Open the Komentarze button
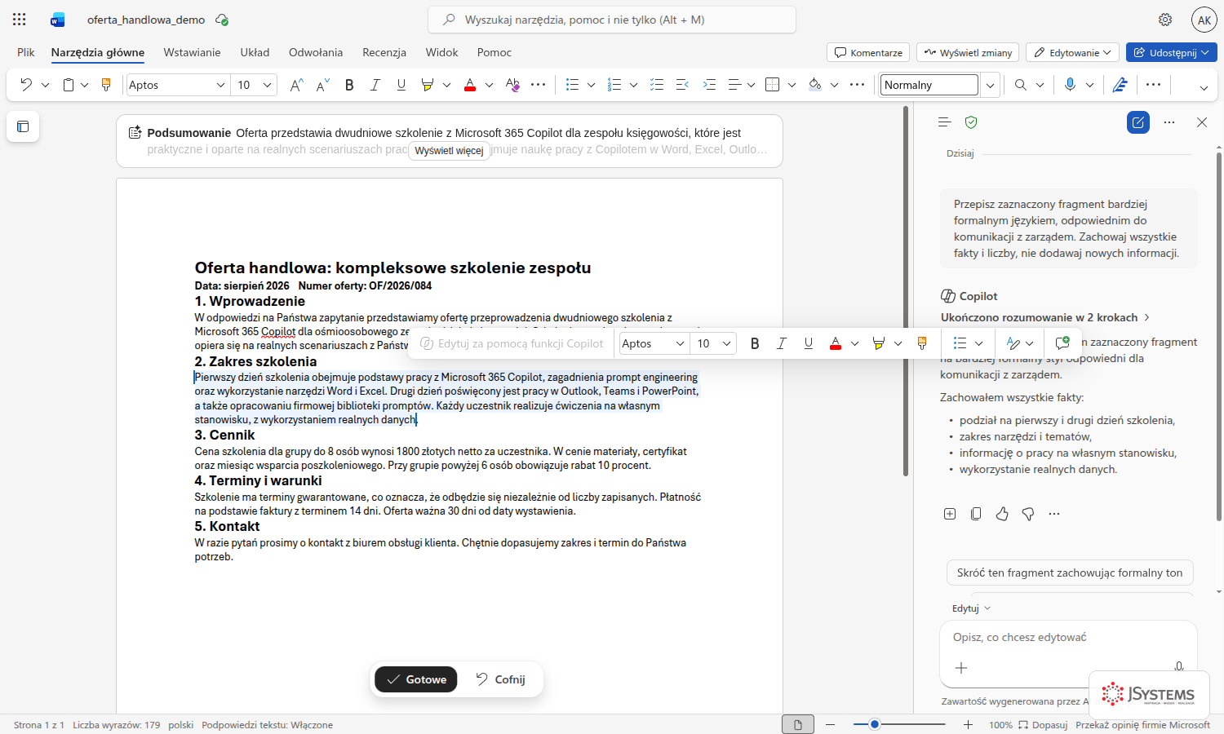 pyautogui.click(x=868, y=52)
